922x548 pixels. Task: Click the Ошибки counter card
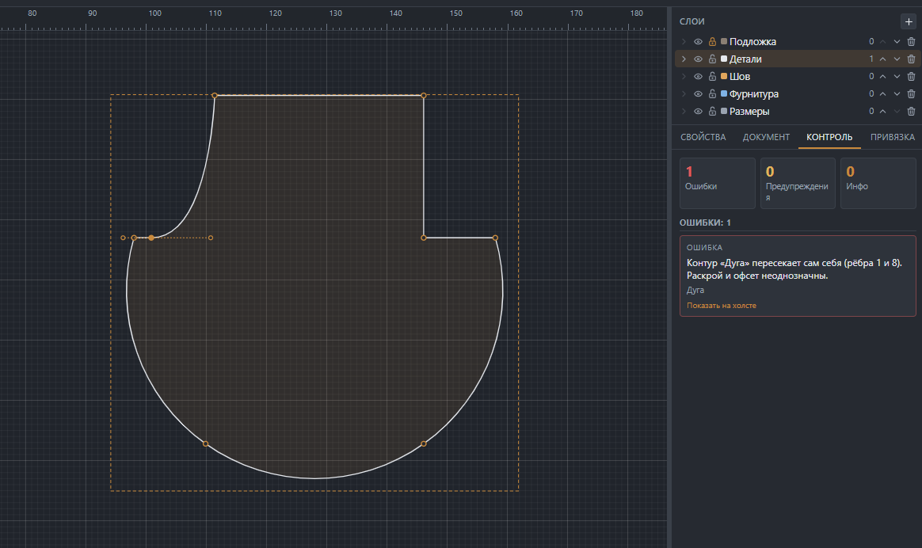[x=718, y=183]
